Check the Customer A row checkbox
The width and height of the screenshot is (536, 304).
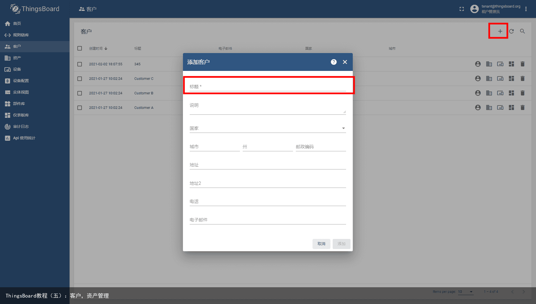(x=80, y=107)
